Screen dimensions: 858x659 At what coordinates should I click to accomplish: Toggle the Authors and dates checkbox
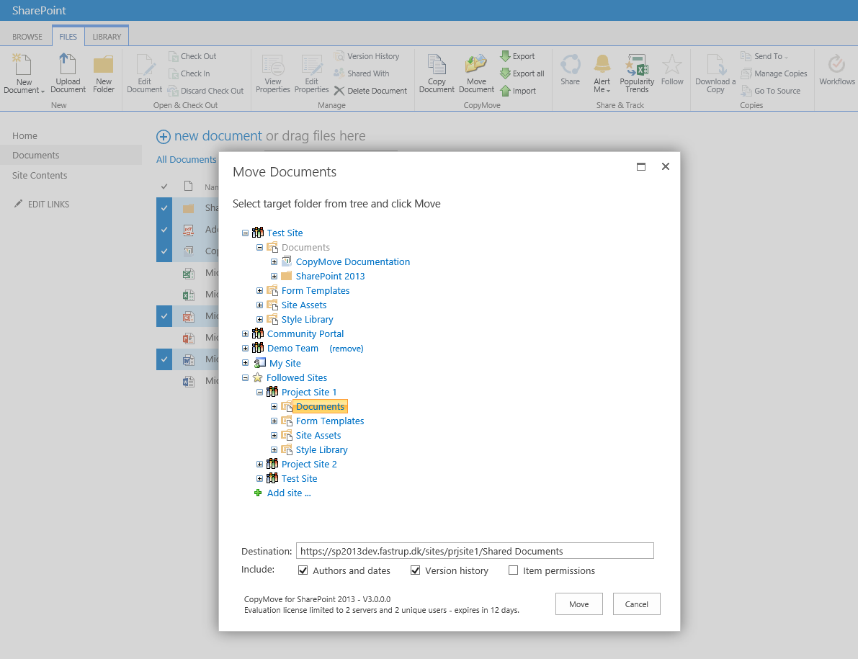tap(303, 570)
